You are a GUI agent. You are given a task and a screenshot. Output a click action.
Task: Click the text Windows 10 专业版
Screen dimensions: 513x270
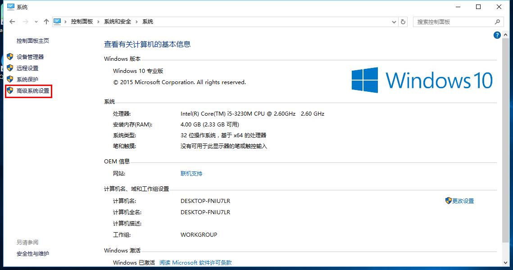tap(138, 71)
